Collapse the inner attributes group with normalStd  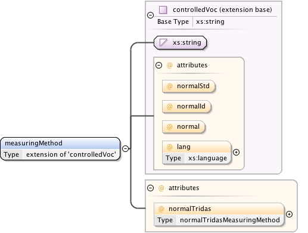coord(158,65)
